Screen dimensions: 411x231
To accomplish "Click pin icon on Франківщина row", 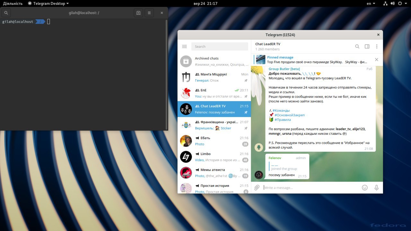I will [246, 128].
